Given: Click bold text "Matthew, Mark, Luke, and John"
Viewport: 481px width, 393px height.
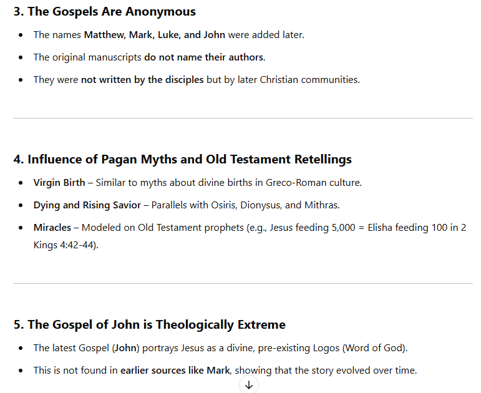Looking at the screenshot, I should pos(155,35).
